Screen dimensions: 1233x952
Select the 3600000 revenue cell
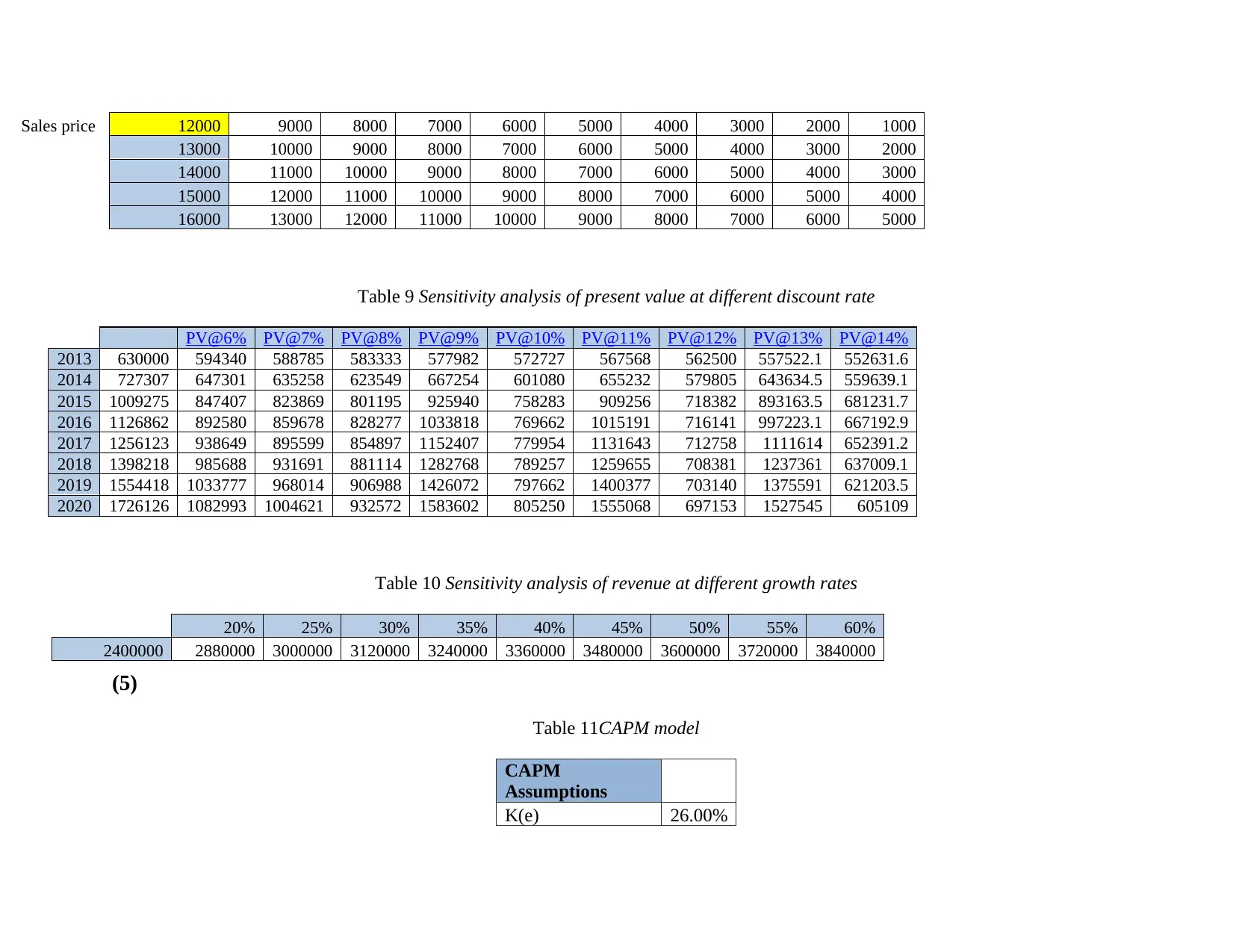(x=690, y=650)
